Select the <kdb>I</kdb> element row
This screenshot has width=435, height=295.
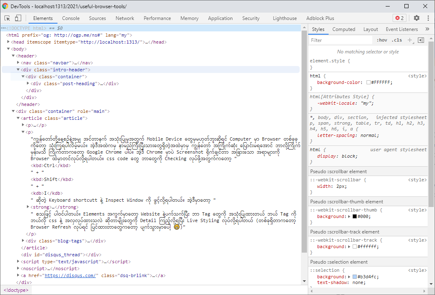click(x=47, y=193)
